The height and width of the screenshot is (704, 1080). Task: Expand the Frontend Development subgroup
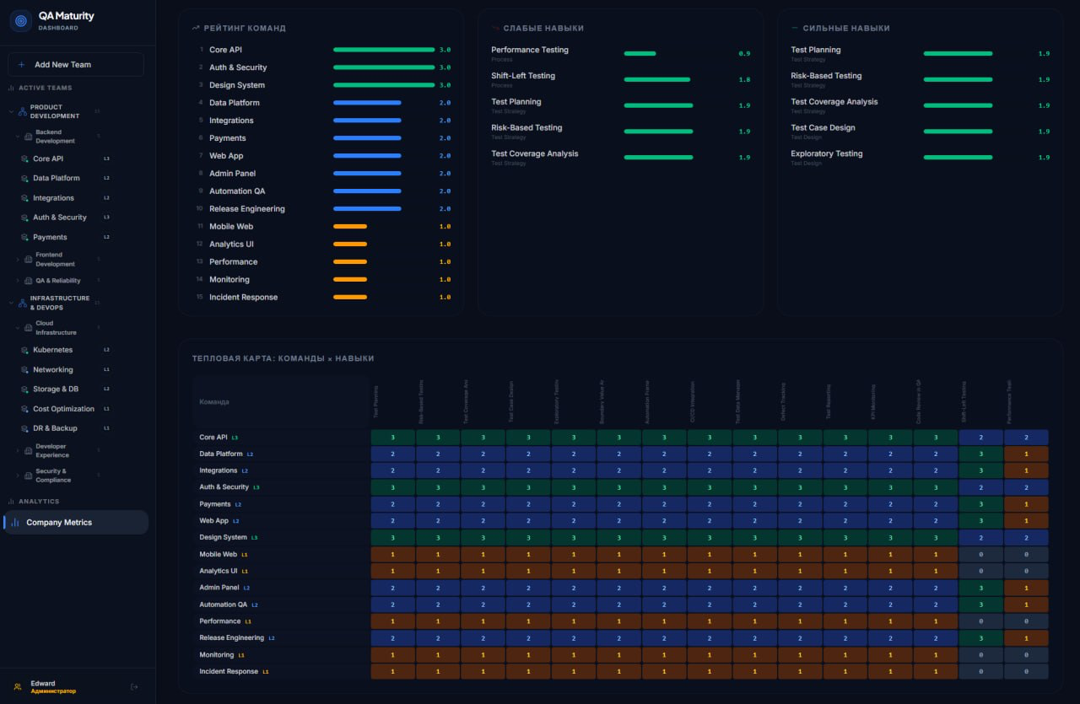pos(18,260)
